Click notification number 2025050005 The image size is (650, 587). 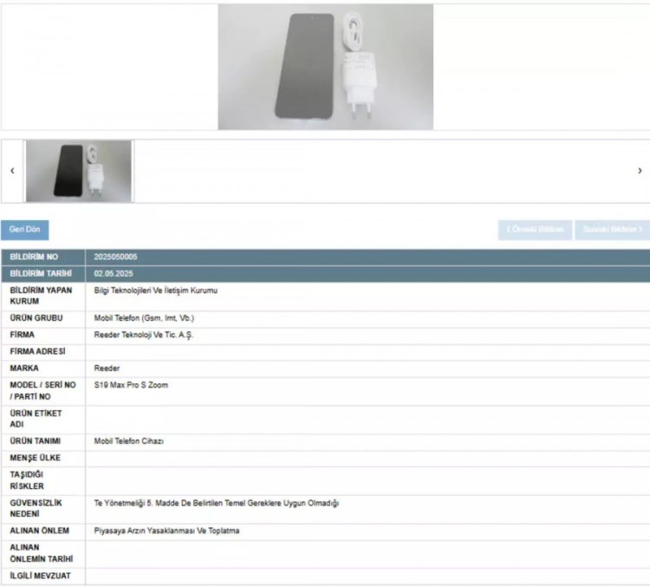(116, 258)
